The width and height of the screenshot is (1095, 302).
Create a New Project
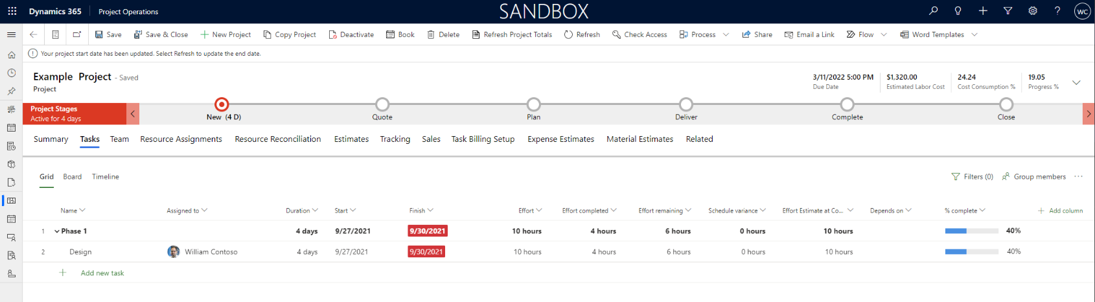(x=225, y=34)
